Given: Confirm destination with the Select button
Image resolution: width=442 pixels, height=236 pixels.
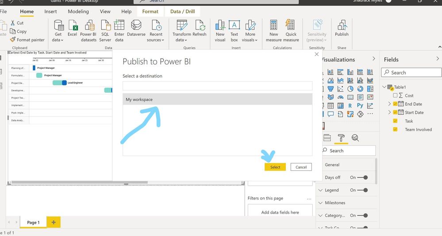Looking at the screenshot, I should tap(275, 167).
